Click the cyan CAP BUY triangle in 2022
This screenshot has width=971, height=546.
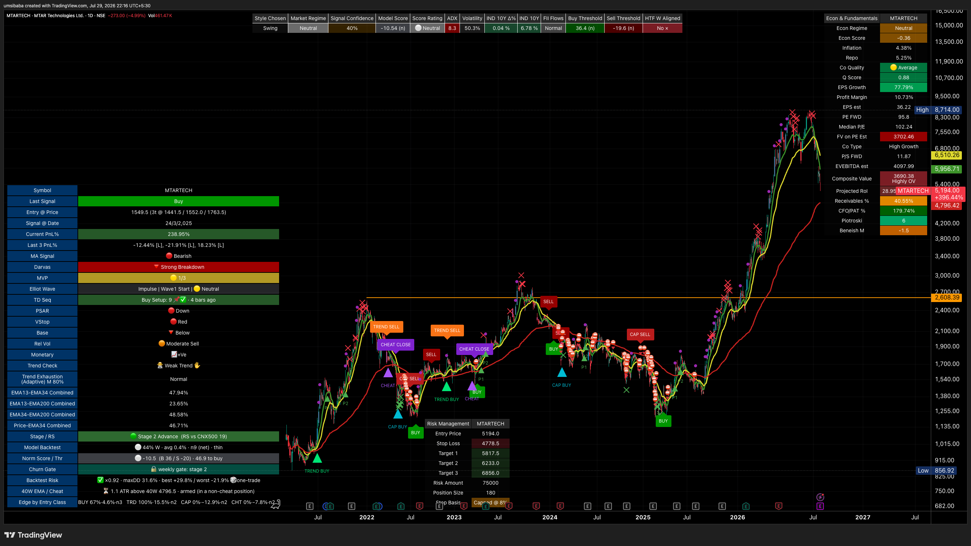(x=398, y=414)
